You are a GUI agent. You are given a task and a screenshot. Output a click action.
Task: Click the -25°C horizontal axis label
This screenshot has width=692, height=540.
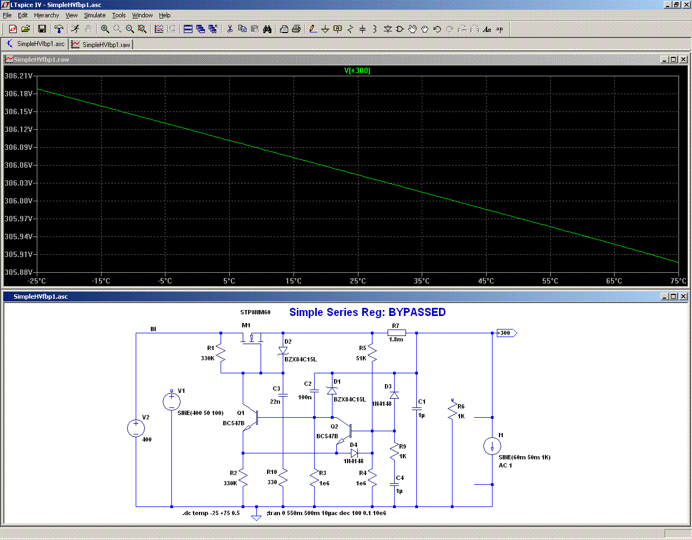point(37,281)
